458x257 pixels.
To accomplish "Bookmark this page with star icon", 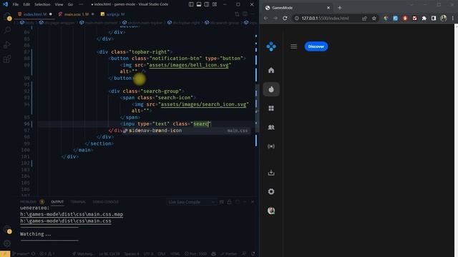I will [374, 18].
